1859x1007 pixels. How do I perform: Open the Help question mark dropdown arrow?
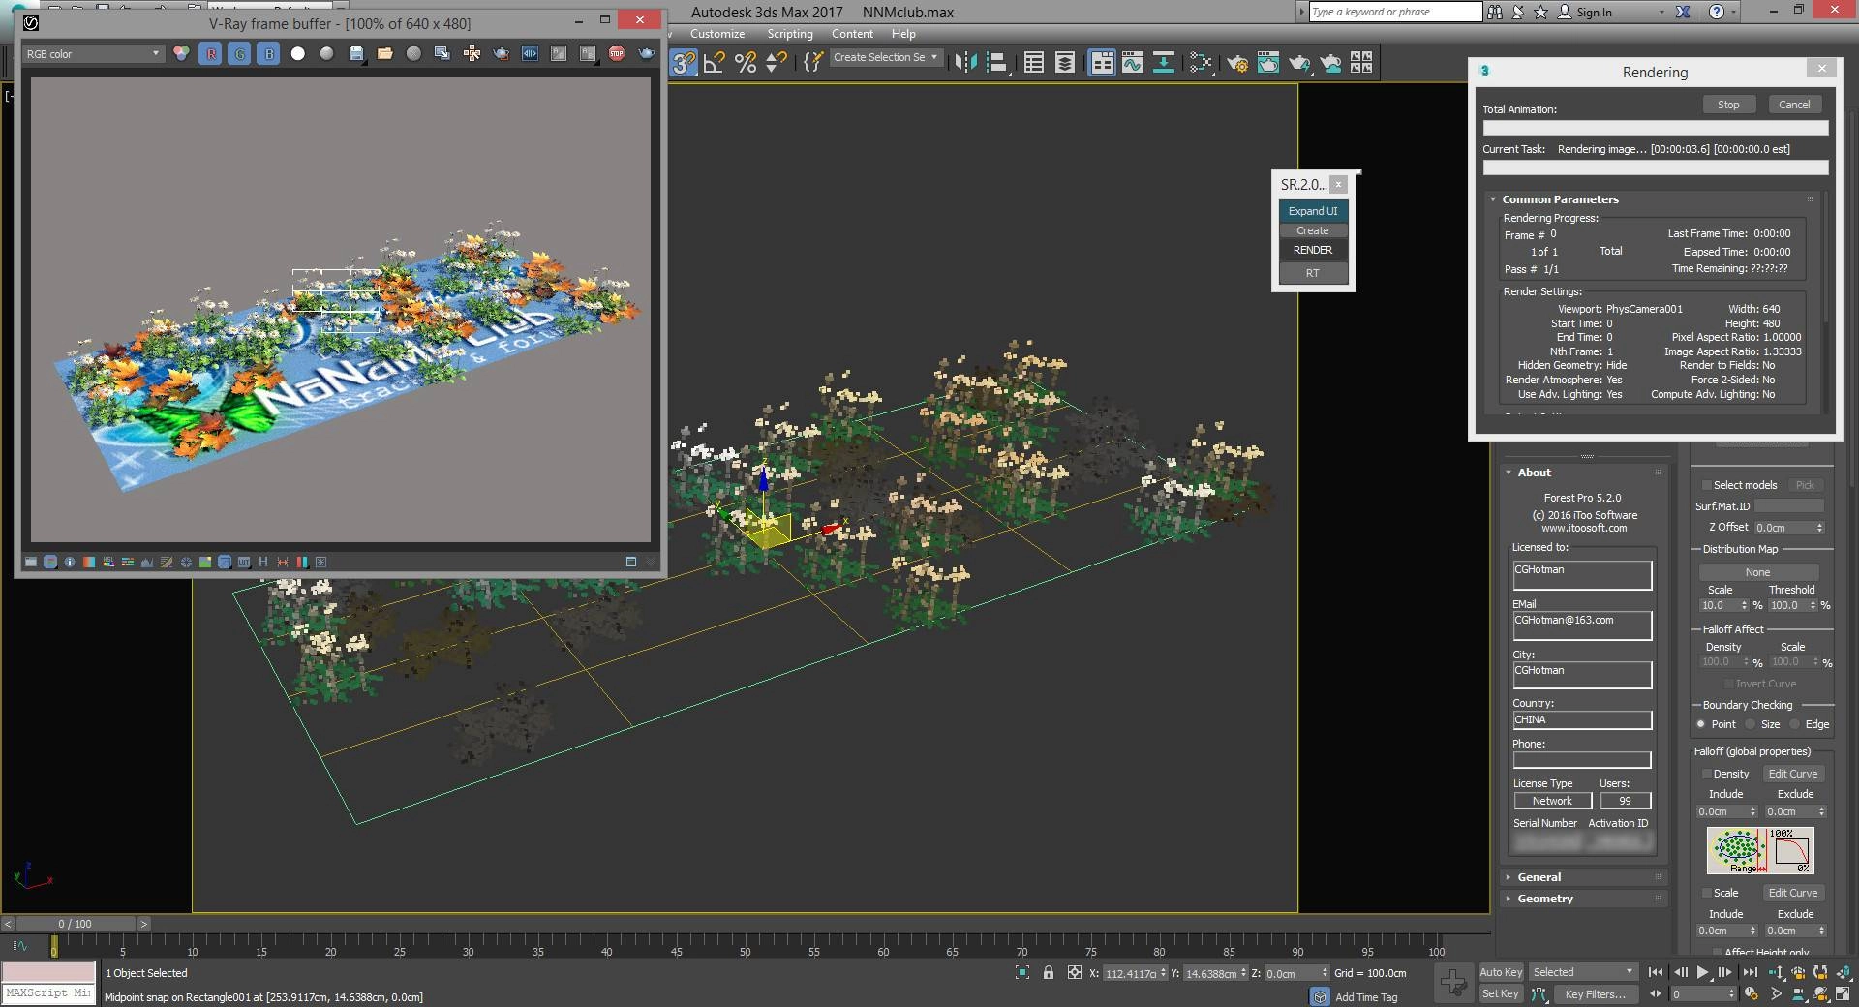pyautogui.click(x=1734, y=12)
